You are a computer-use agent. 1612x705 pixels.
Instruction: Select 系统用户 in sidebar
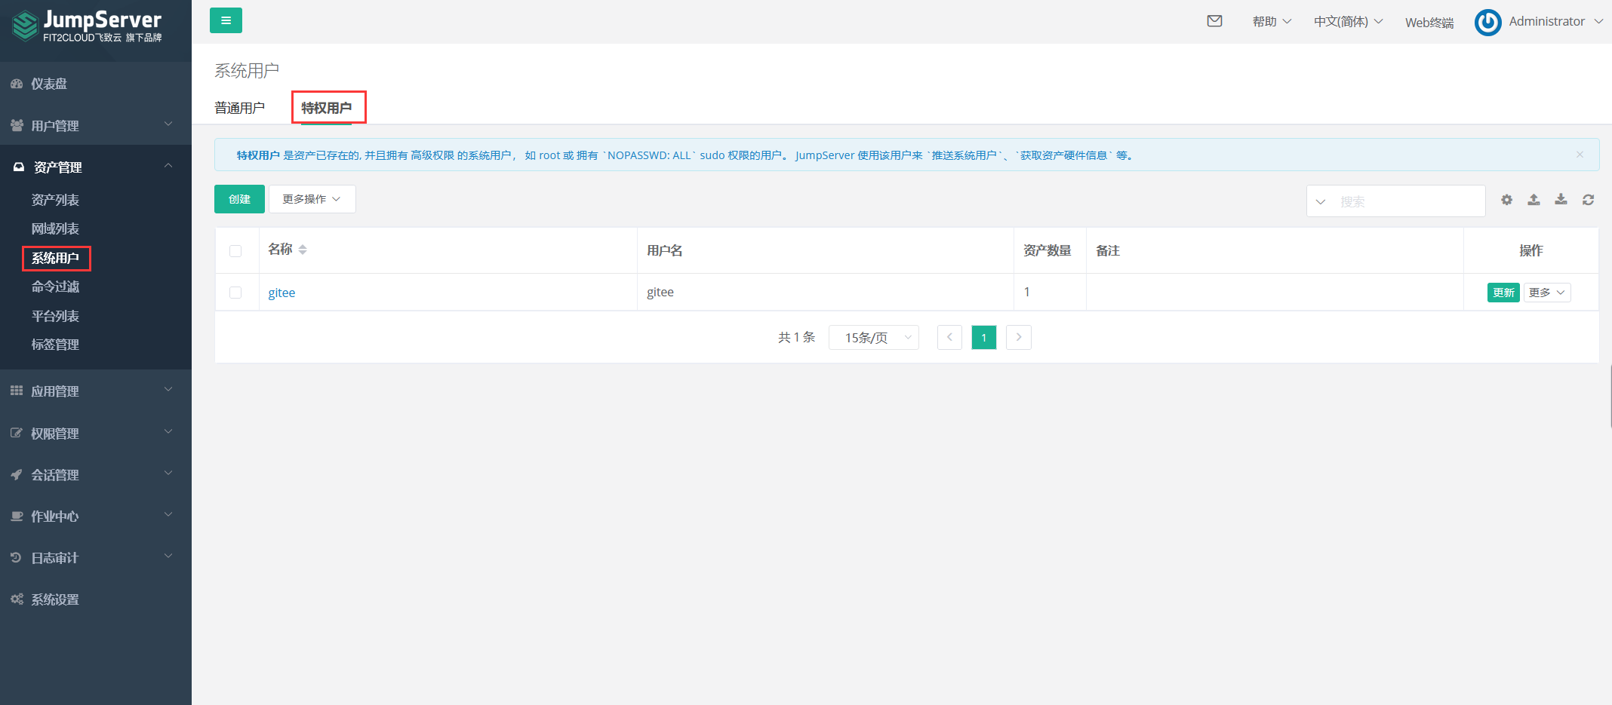click(x=55, y=258)
